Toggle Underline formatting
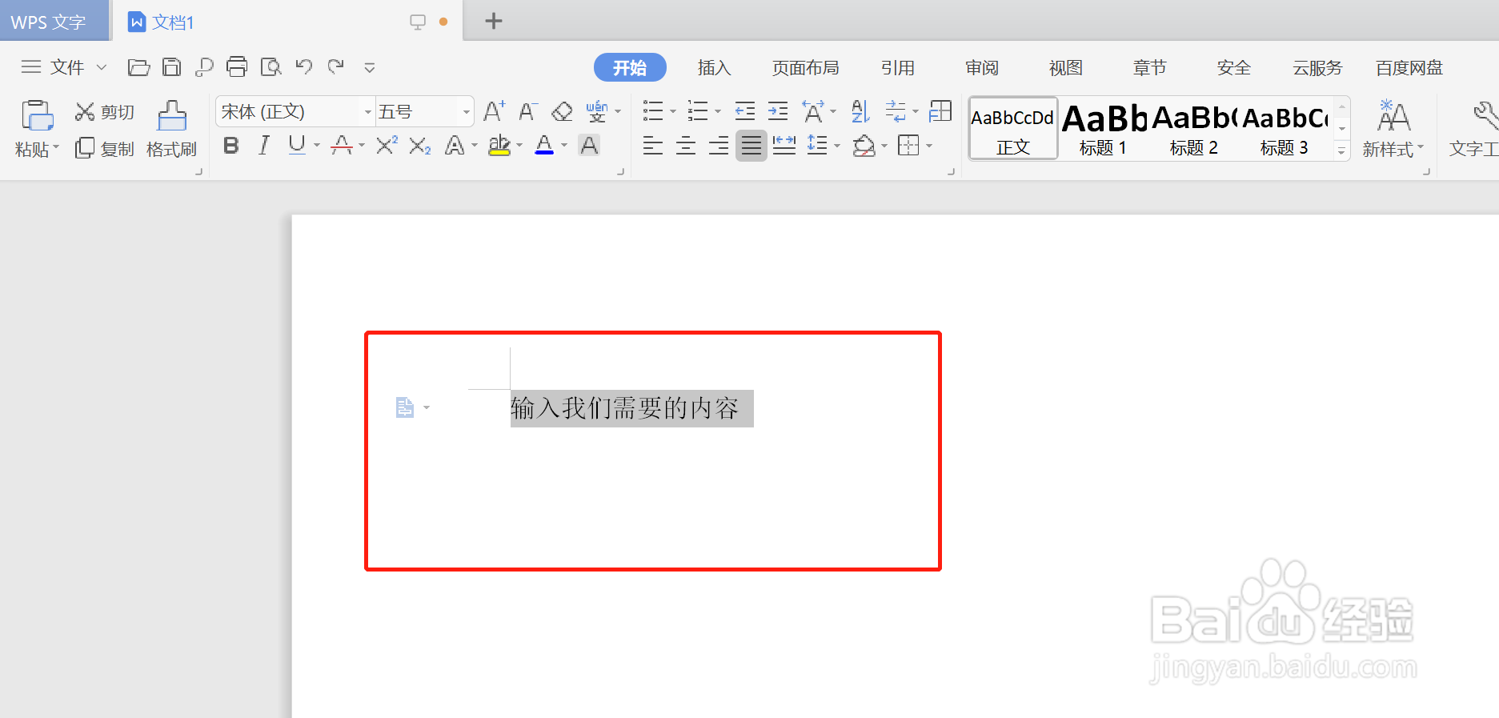Viewport: 1499px width, 718px height. [x=297, y=146]
